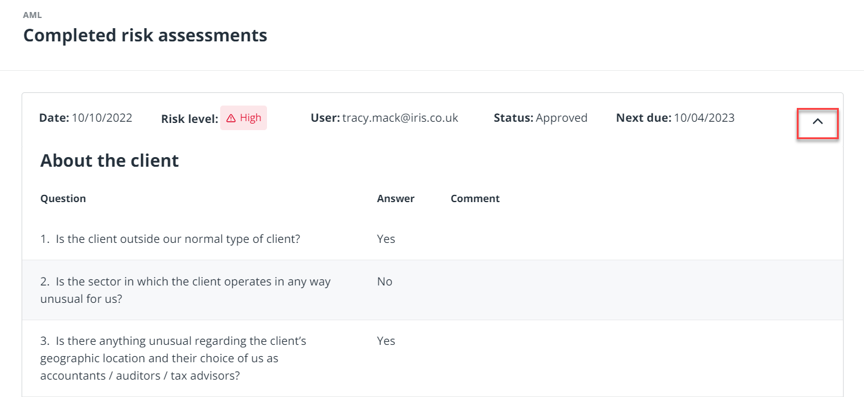Select question 3 about geographic location

click(x=173, y=358)
